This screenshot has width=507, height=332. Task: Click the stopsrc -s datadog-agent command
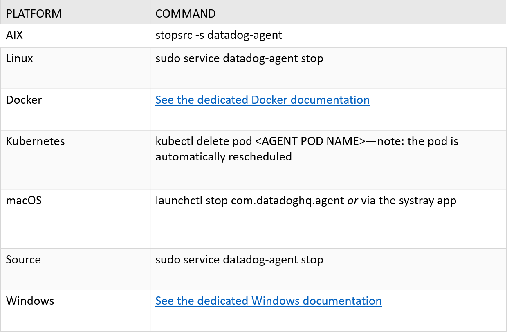219,35
